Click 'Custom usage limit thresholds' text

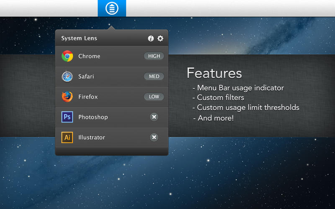click(x=248, y=107)
